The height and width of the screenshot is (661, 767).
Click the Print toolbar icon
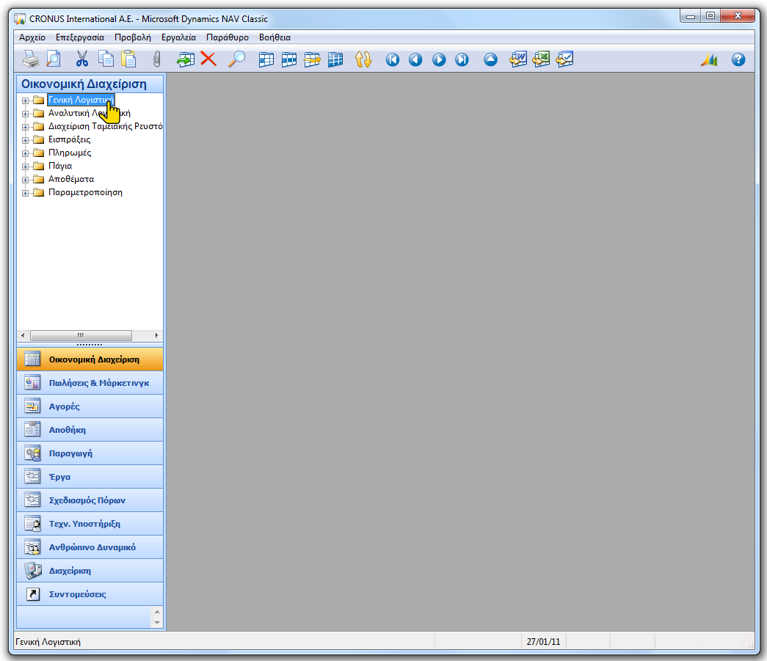coord(31,59)
